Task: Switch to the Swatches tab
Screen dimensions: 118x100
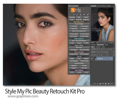Action: click(103, 6)
